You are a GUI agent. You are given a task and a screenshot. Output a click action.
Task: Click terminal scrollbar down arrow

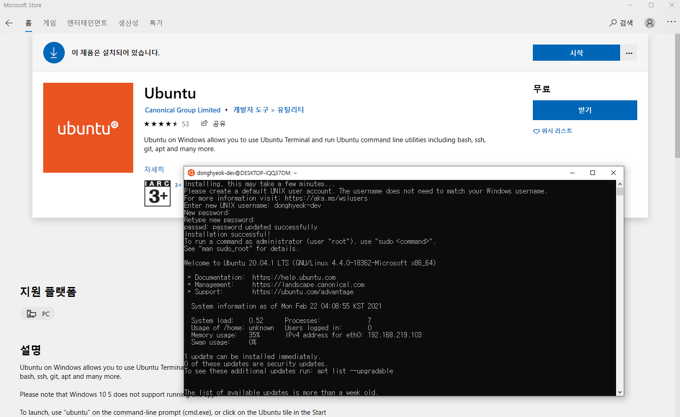point(620,392)
